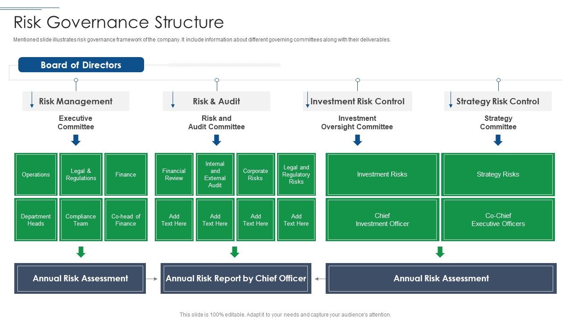This screenshot has width=571, height=321.
Task: Select the Corporate Risks box
Action: tap(256, 174)
